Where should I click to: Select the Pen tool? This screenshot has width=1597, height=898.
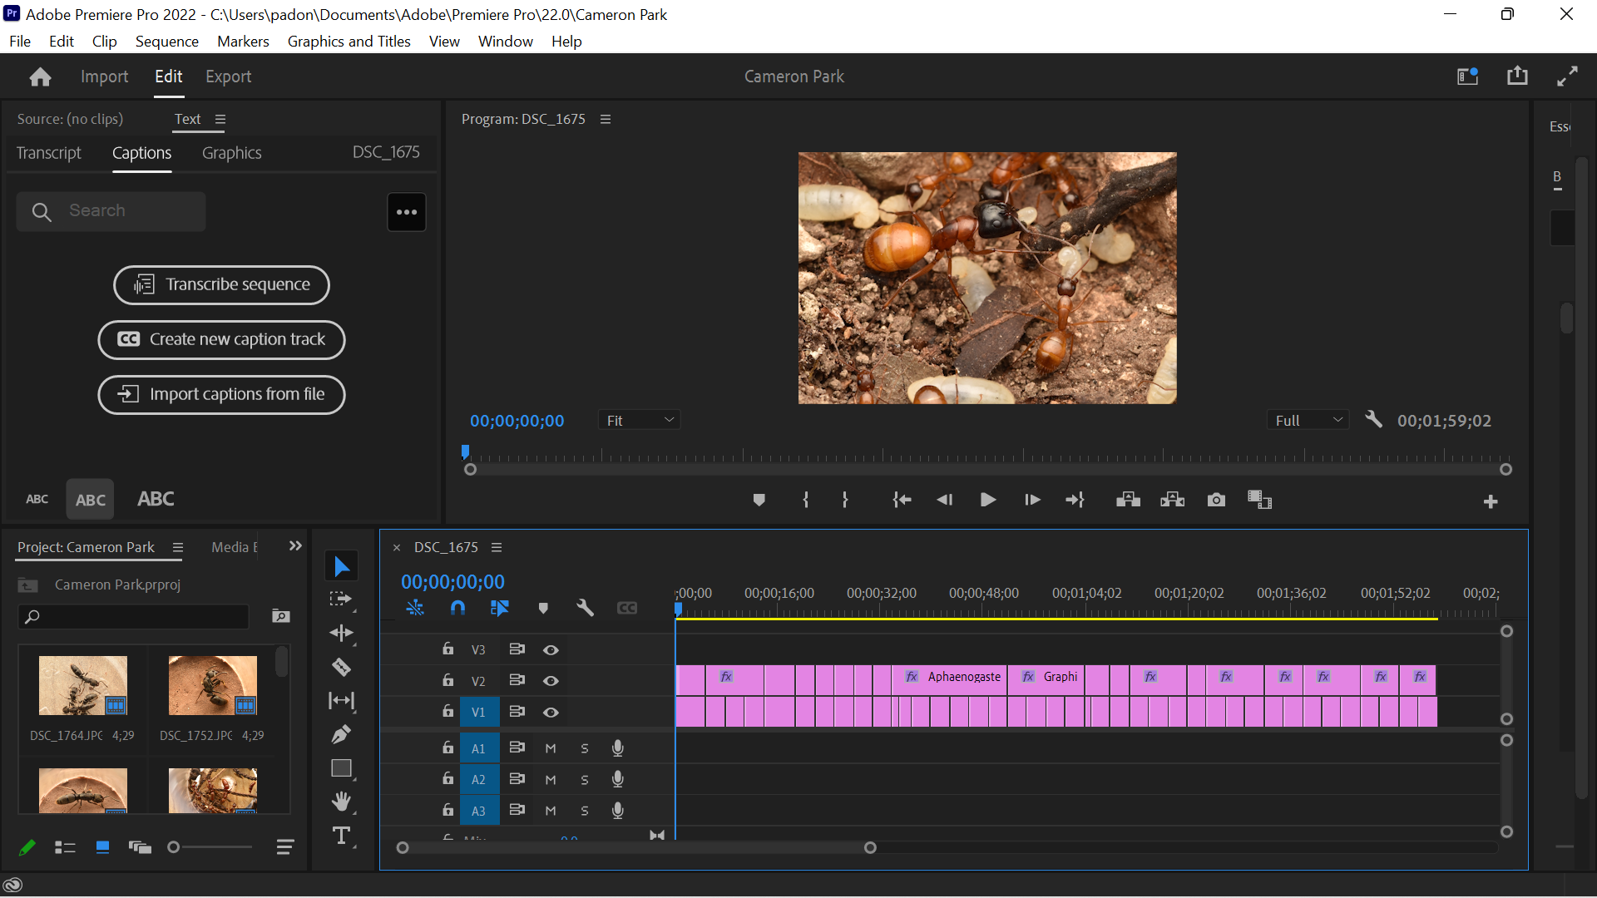(x=341, y=734)
